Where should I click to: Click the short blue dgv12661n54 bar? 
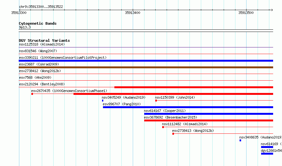(267, 154)
